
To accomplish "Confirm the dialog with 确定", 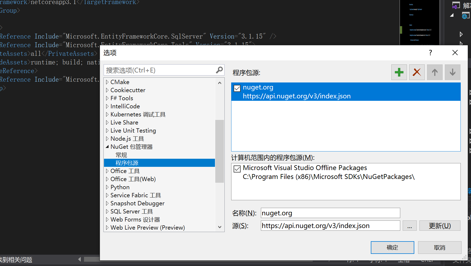I will [x=392, y=247].
